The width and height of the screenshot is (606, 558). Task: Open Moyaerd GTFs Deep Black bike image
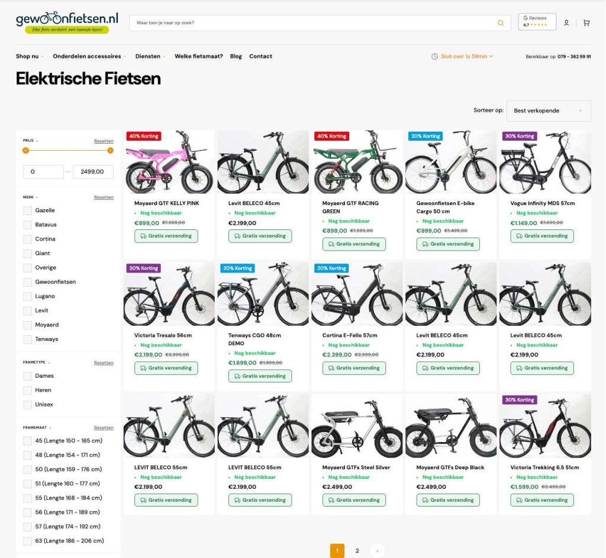[450, 426]
